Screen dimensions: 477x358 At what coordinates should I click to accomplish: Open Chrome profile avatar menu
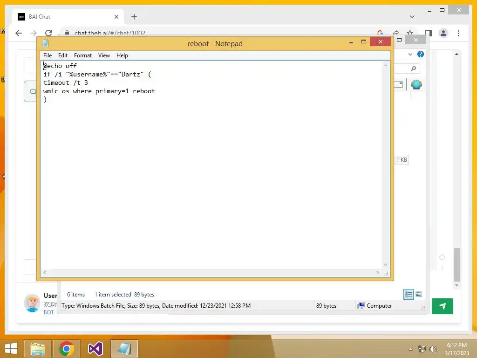443,33
